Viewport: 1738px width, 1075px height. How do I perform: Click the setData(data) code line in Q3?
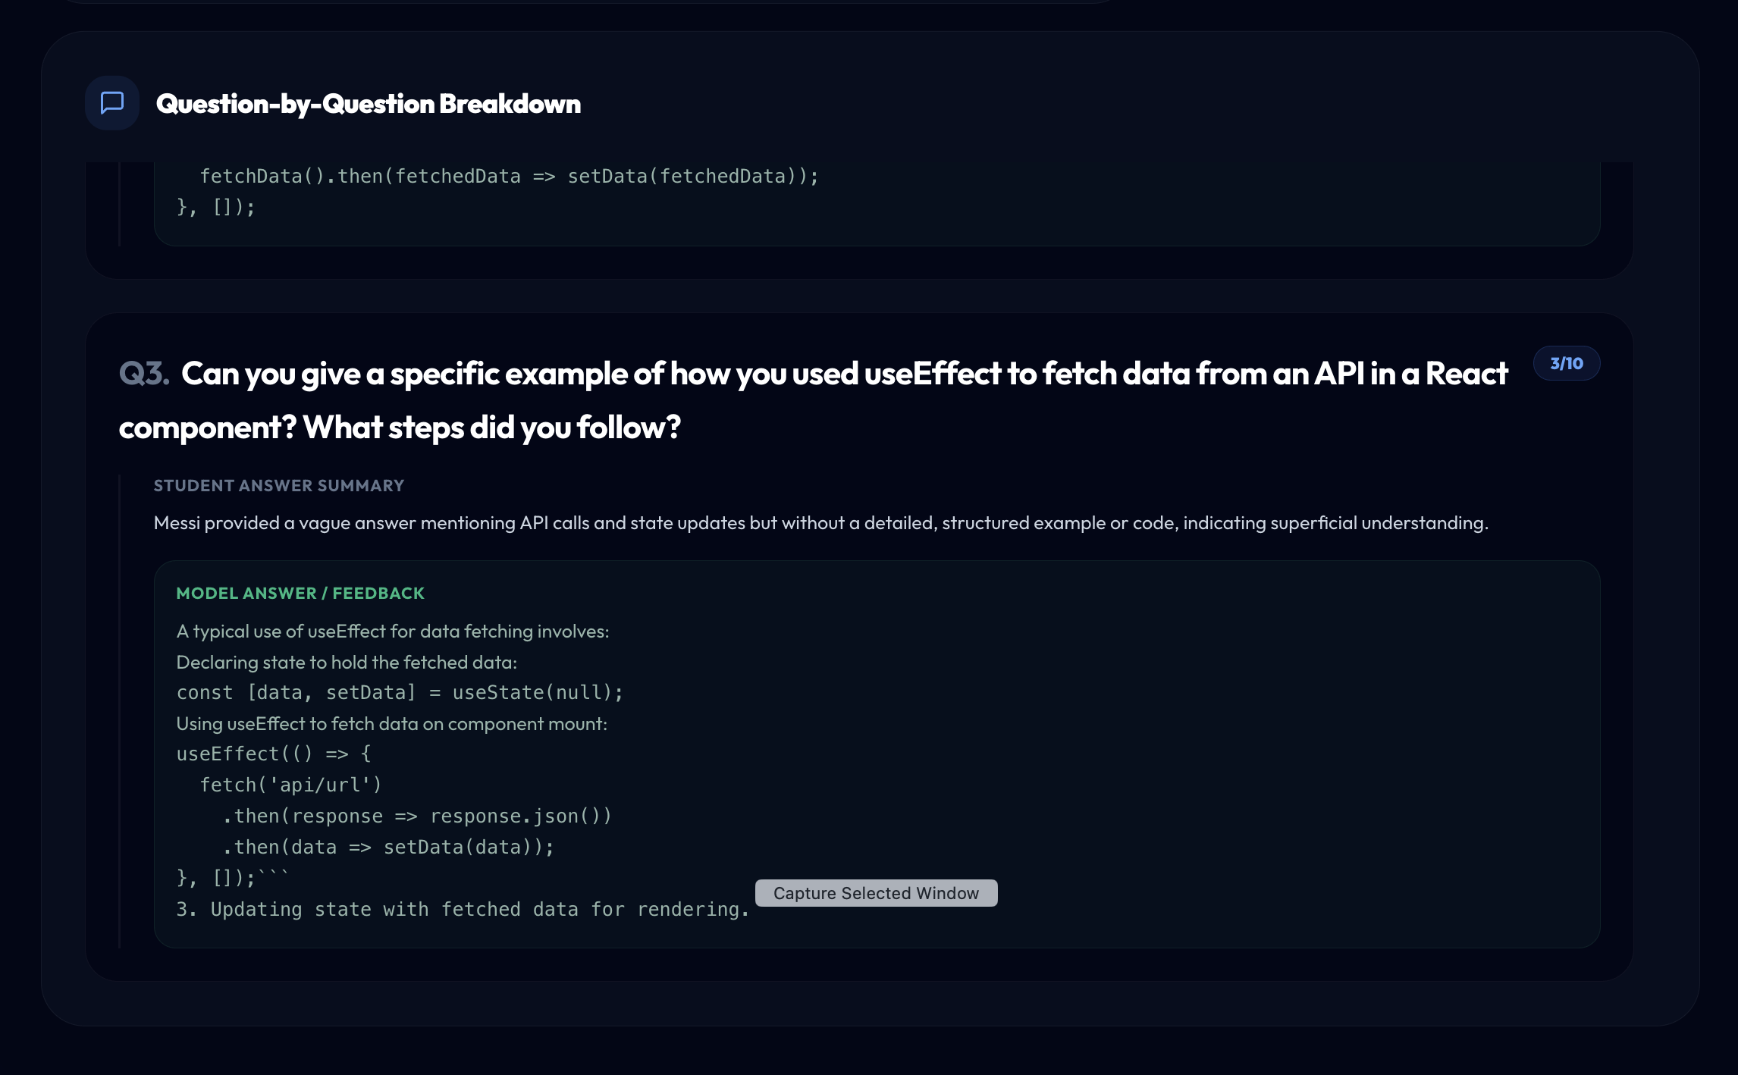click(x=388, y=848)
